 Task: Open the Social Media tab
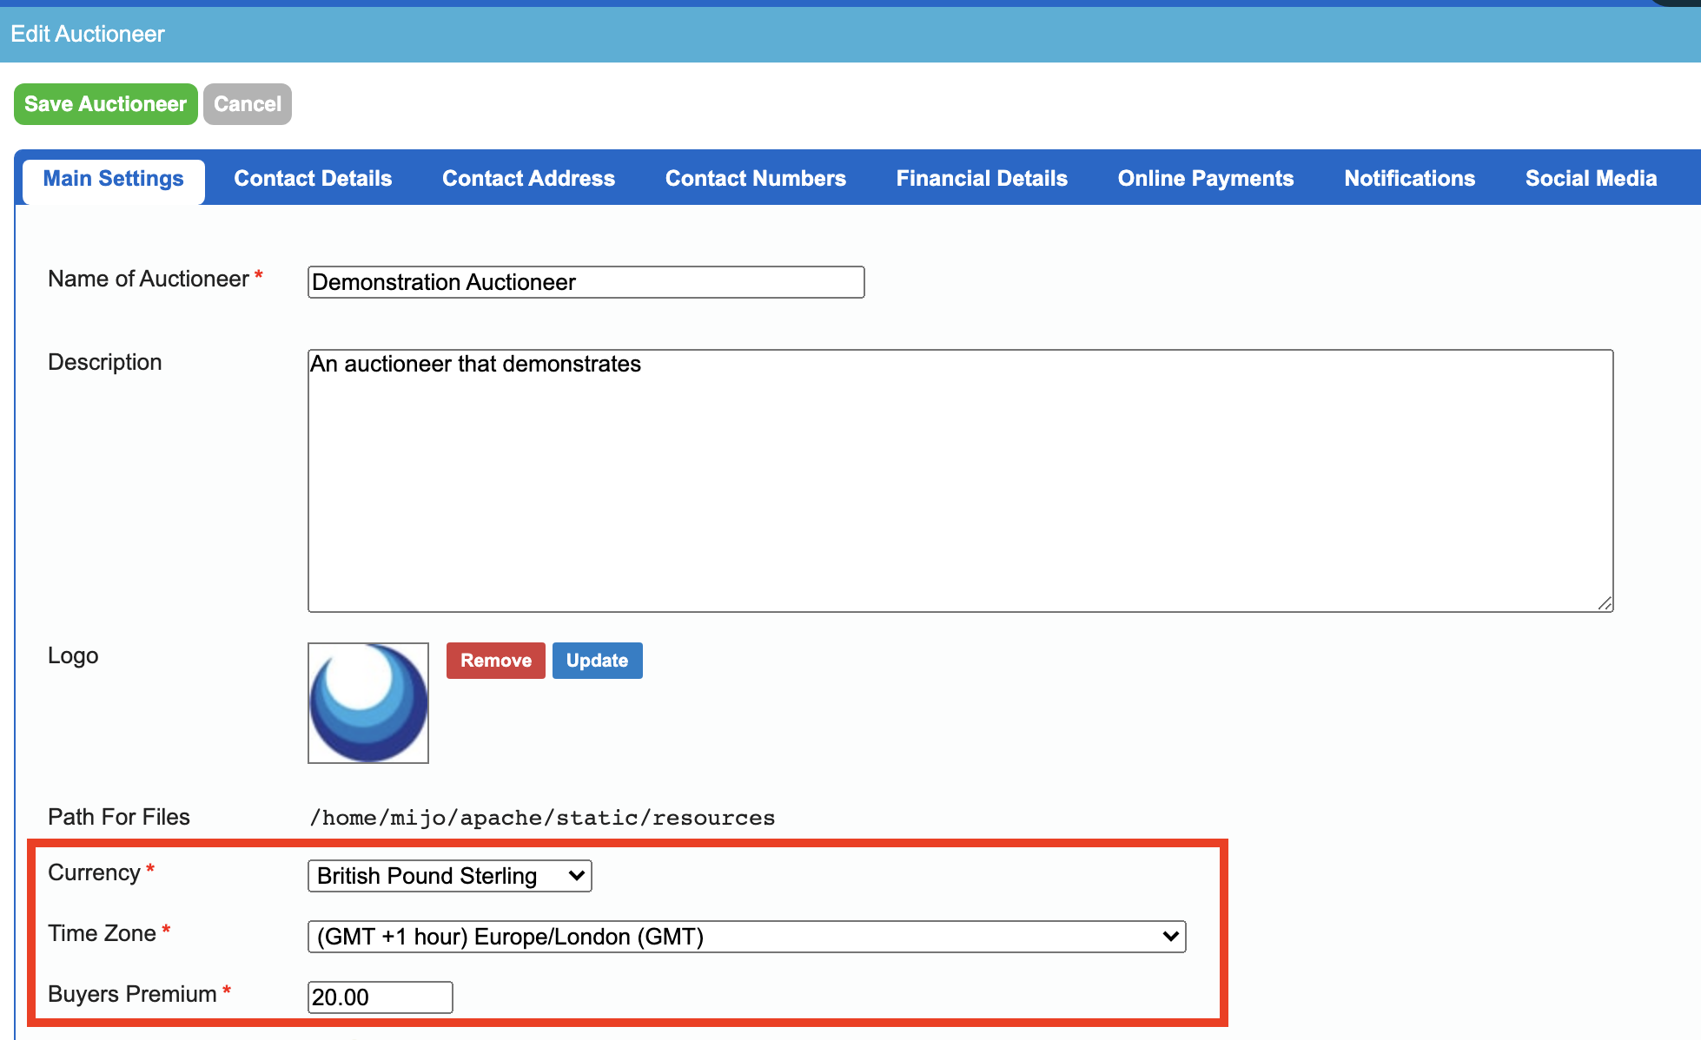(1591, 179)
